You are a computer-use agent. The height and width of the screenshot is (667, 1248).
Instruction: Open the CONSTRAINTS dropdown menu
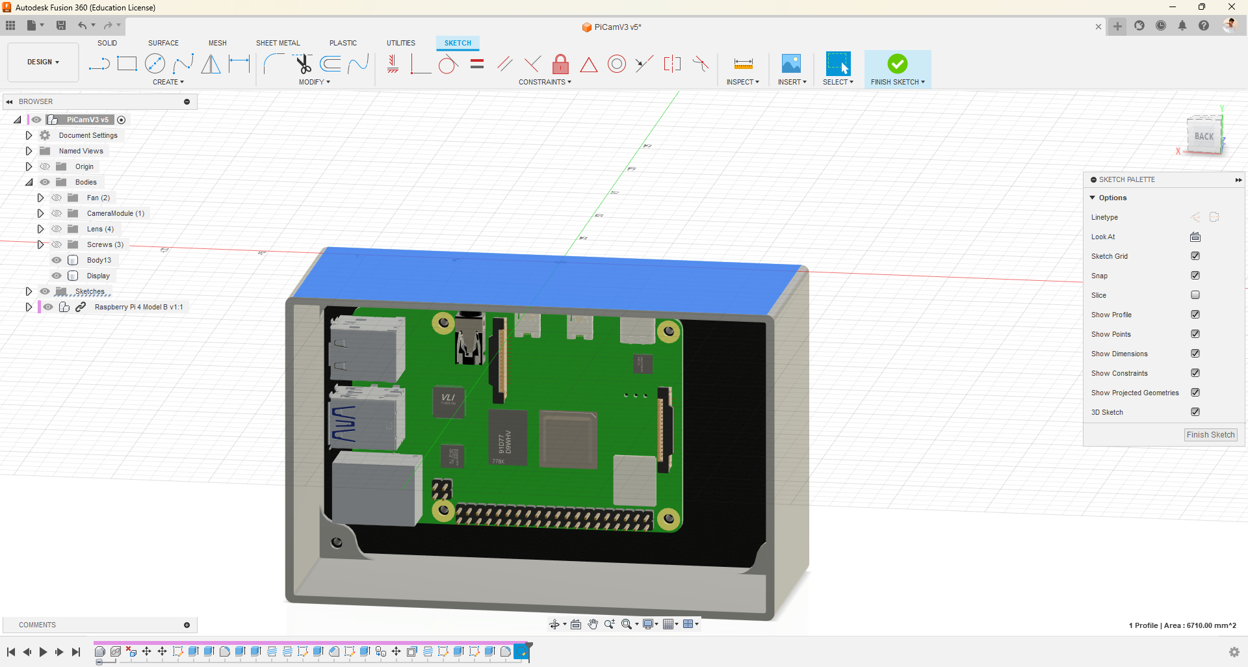click(545, 82)
